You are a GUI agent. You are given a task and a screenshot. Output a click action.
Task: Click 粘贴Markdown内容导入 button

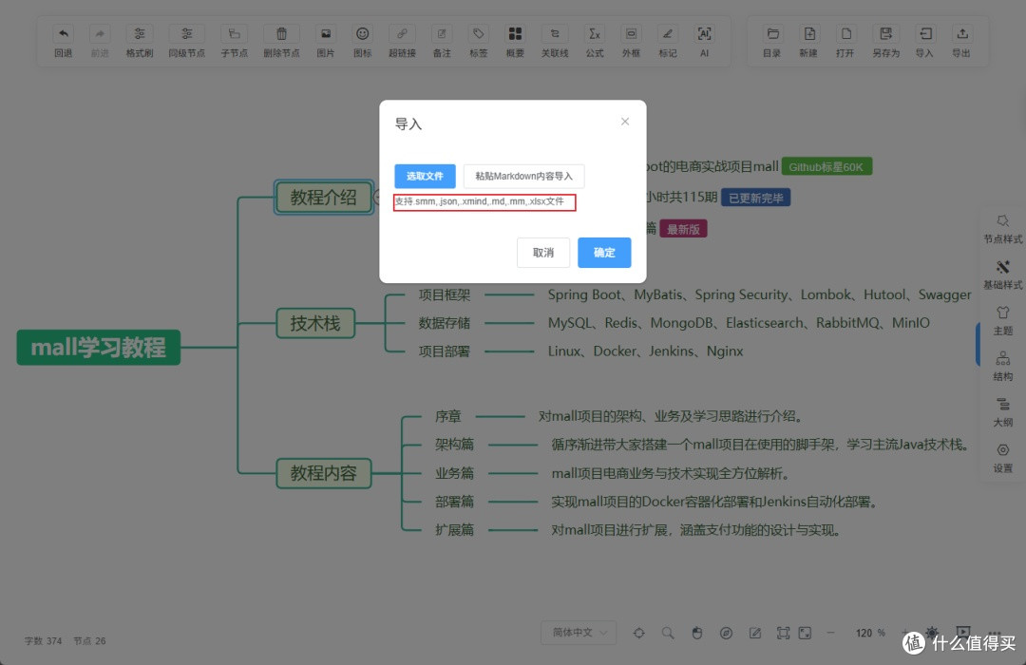click(523, 176)
